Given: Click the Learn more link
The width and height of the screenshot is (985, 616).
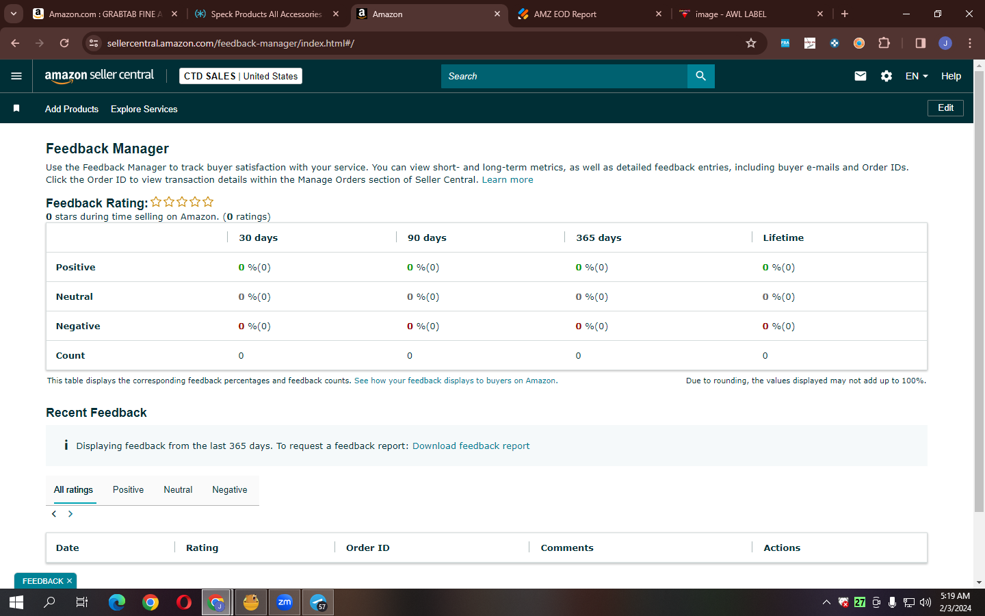Looking at the screenshot, I should pos(508,180).
